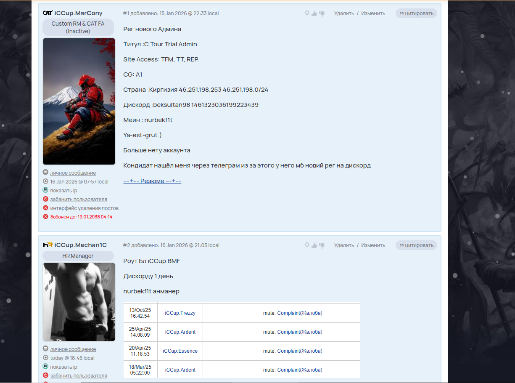This screenshot has height=383, width=515.
Task: Click clock icon next to 16 Jan 2026 @ 07:57
Action: [x=45, y=181]
